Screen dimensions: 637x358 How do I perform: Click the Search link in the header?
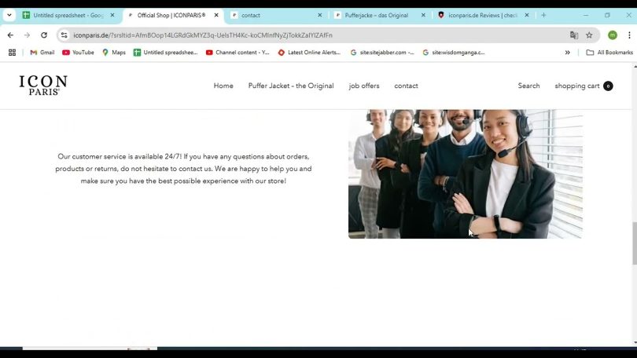pos(528,86)
